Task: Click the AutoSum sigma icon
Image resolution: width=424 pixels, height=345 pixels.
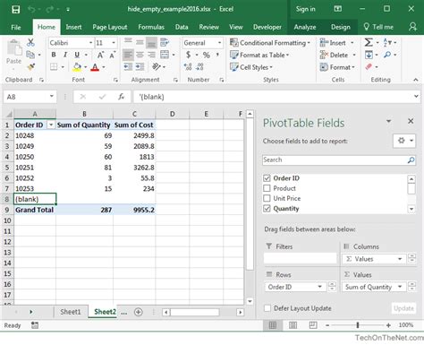Action: point(369,42)
